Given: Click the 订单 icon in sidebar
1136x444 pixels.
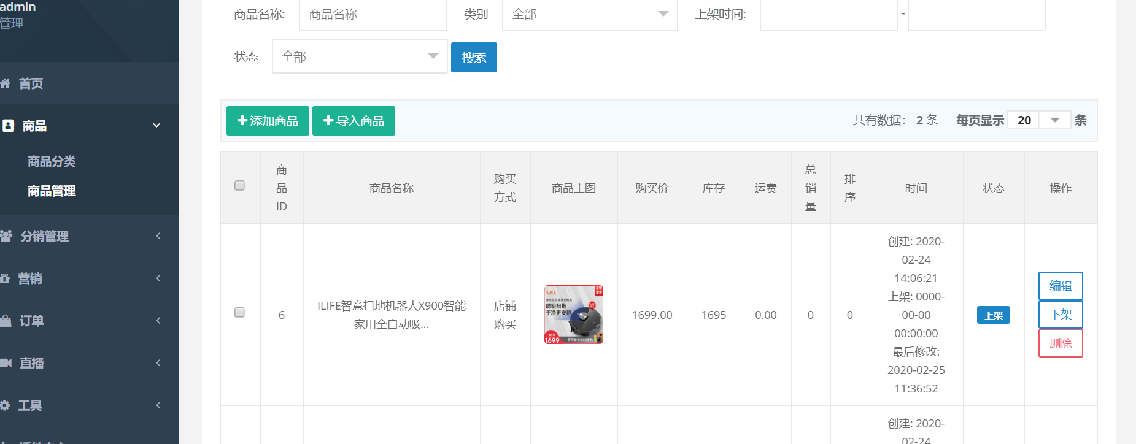Looking at the screenshot, I should coord(6,321).
